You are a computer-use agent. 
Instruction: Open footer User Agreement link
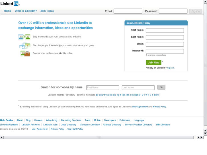(x=40, y=129)
